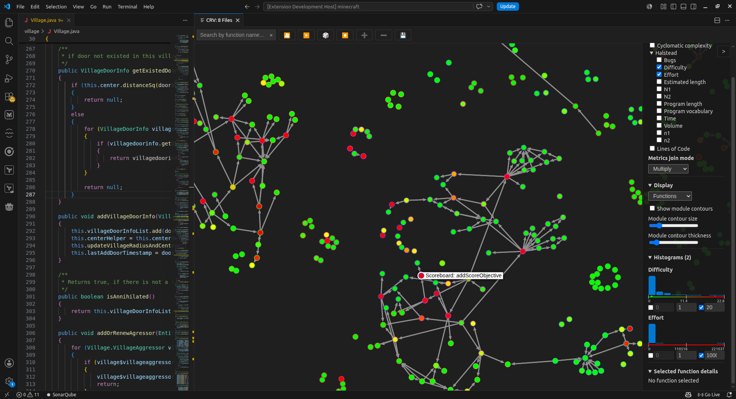Click the orange record icon in CRV toolbar

tap(345, 35)
